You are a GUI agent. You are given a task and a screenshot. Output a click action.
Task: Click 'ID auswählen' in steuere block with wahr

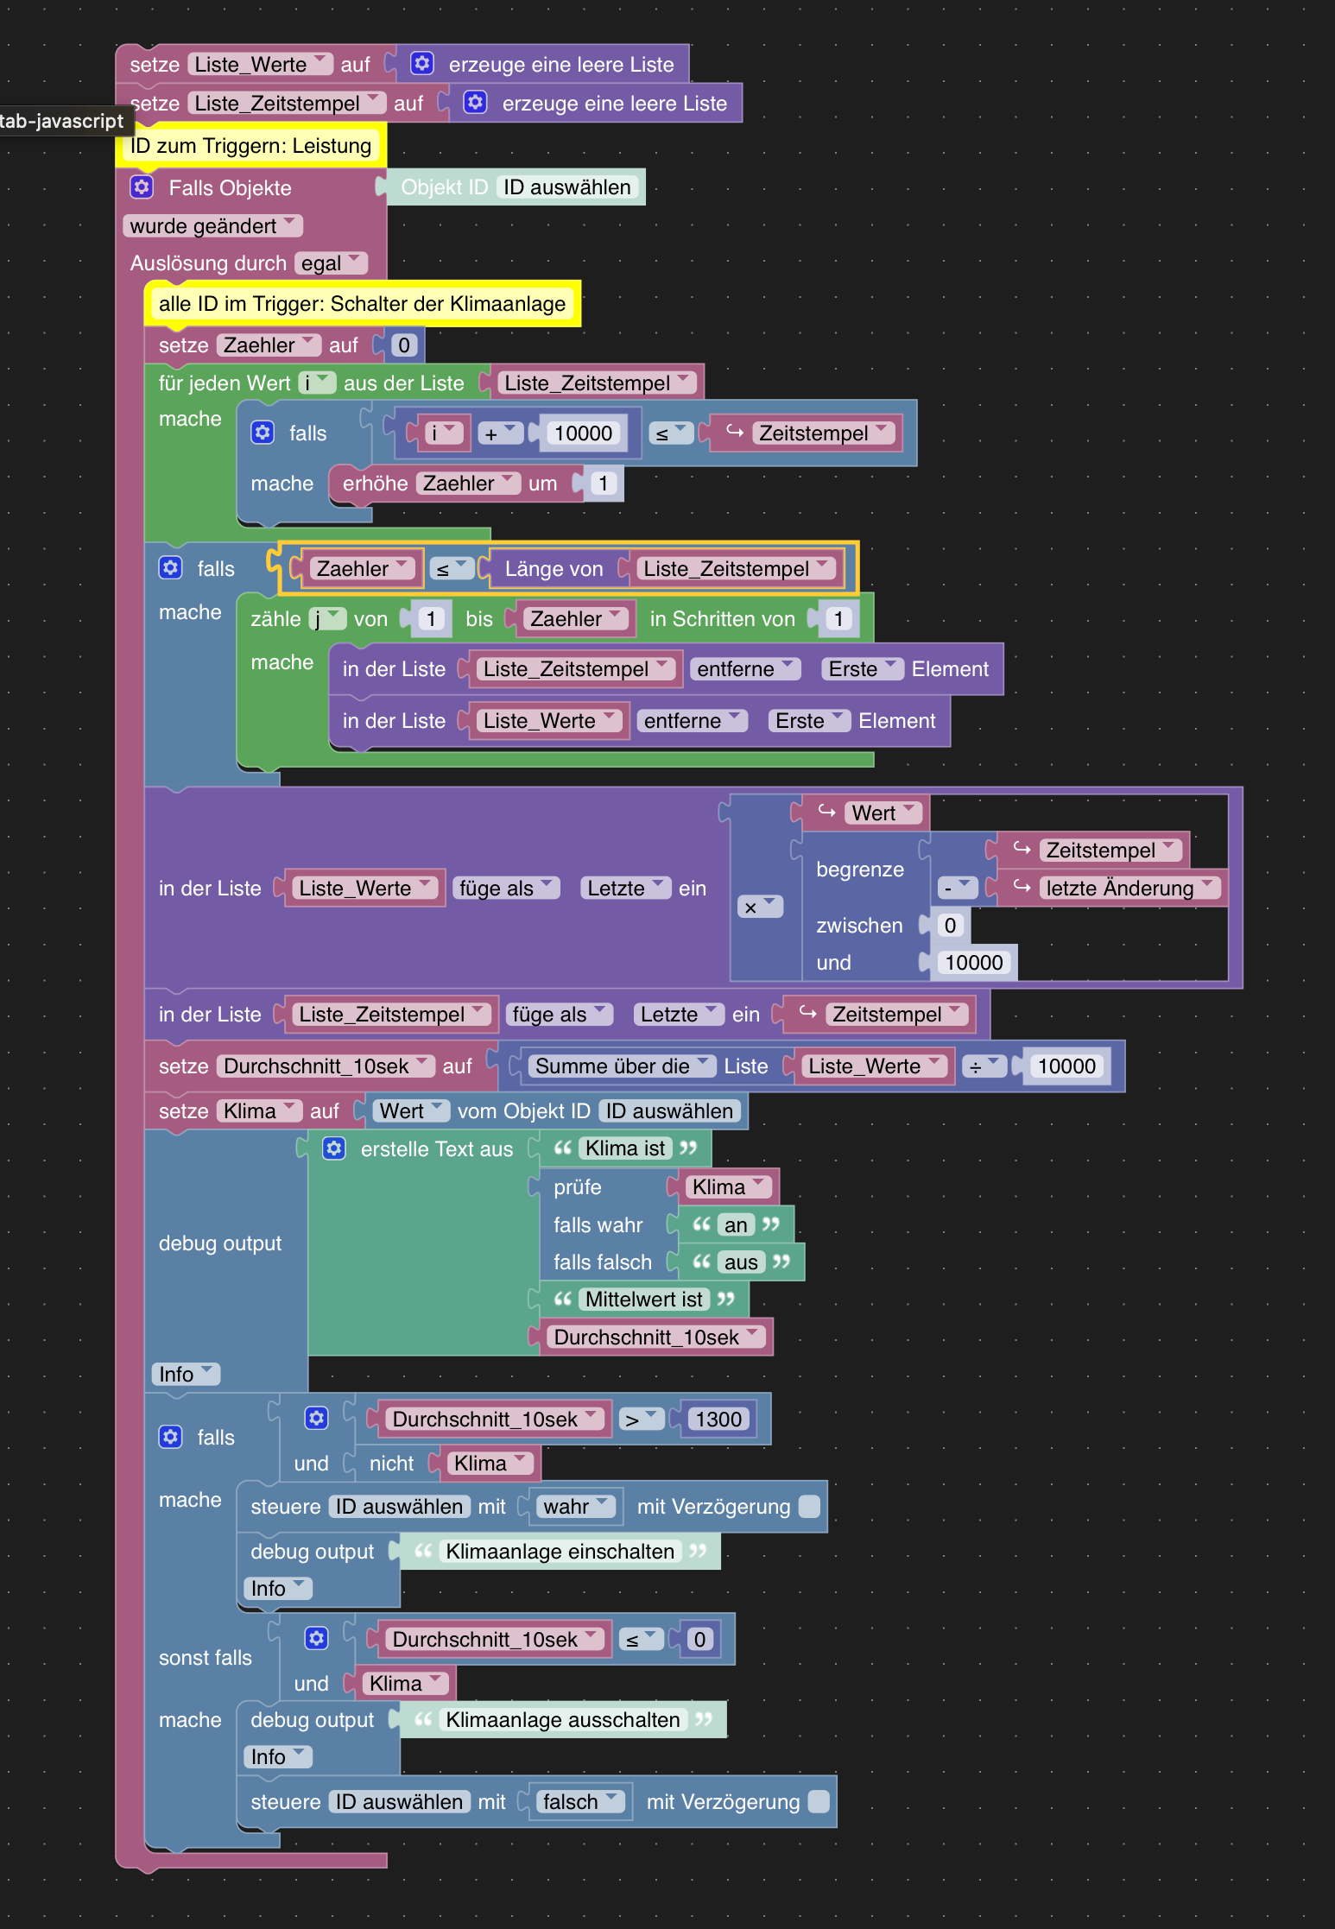click(x=399, y=1506)
